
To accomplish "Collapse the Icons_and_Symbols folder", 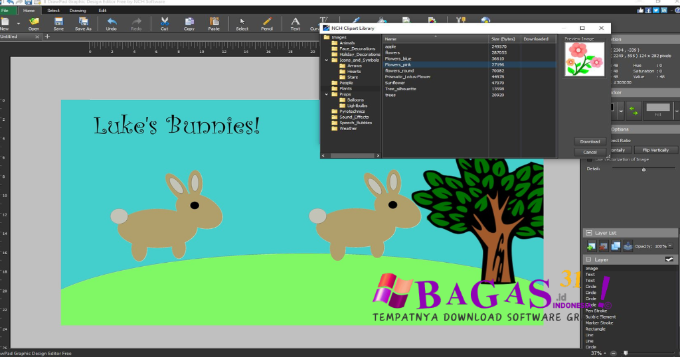I will pos(327,60).
